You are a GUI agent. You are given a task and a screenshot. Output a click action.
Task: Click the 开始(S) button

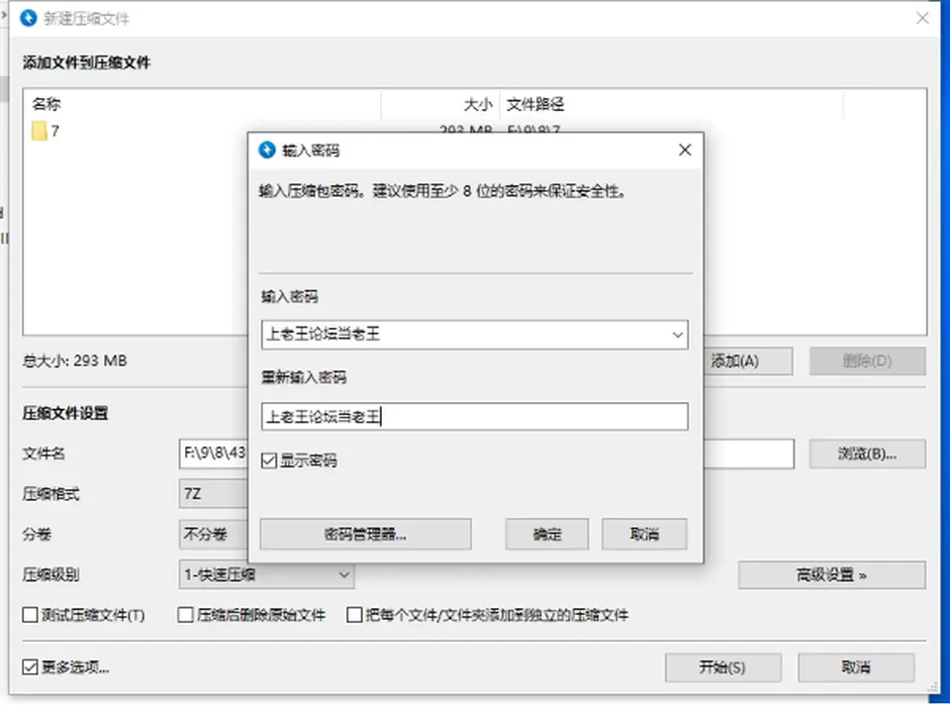click(x=722, y=667)
